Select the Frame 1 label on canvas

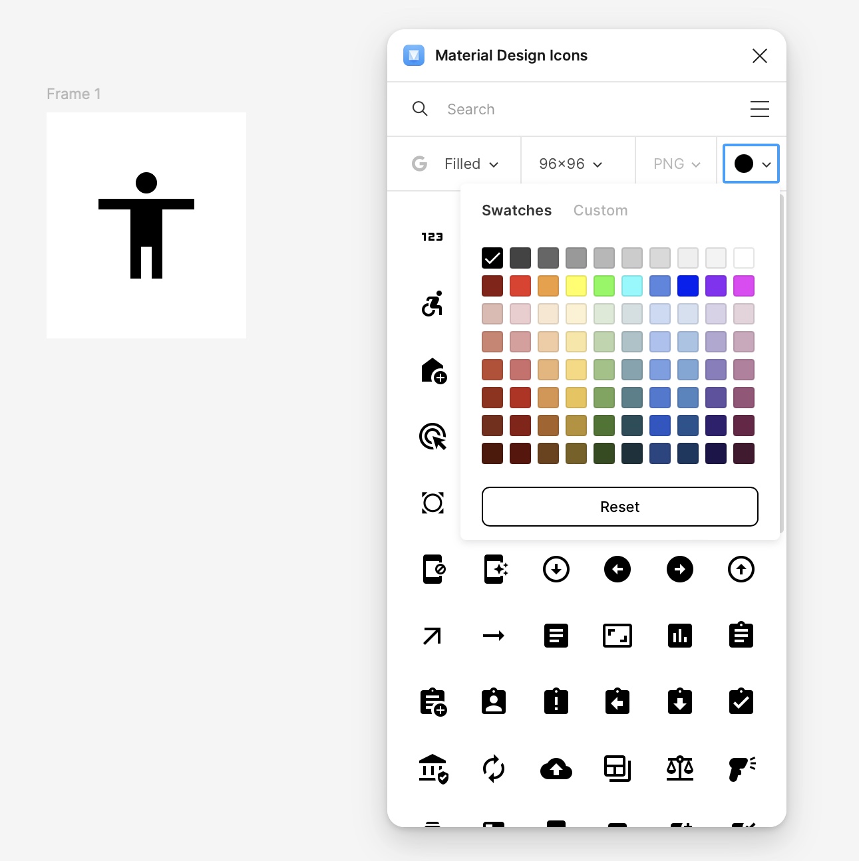[x=73, y=94]
